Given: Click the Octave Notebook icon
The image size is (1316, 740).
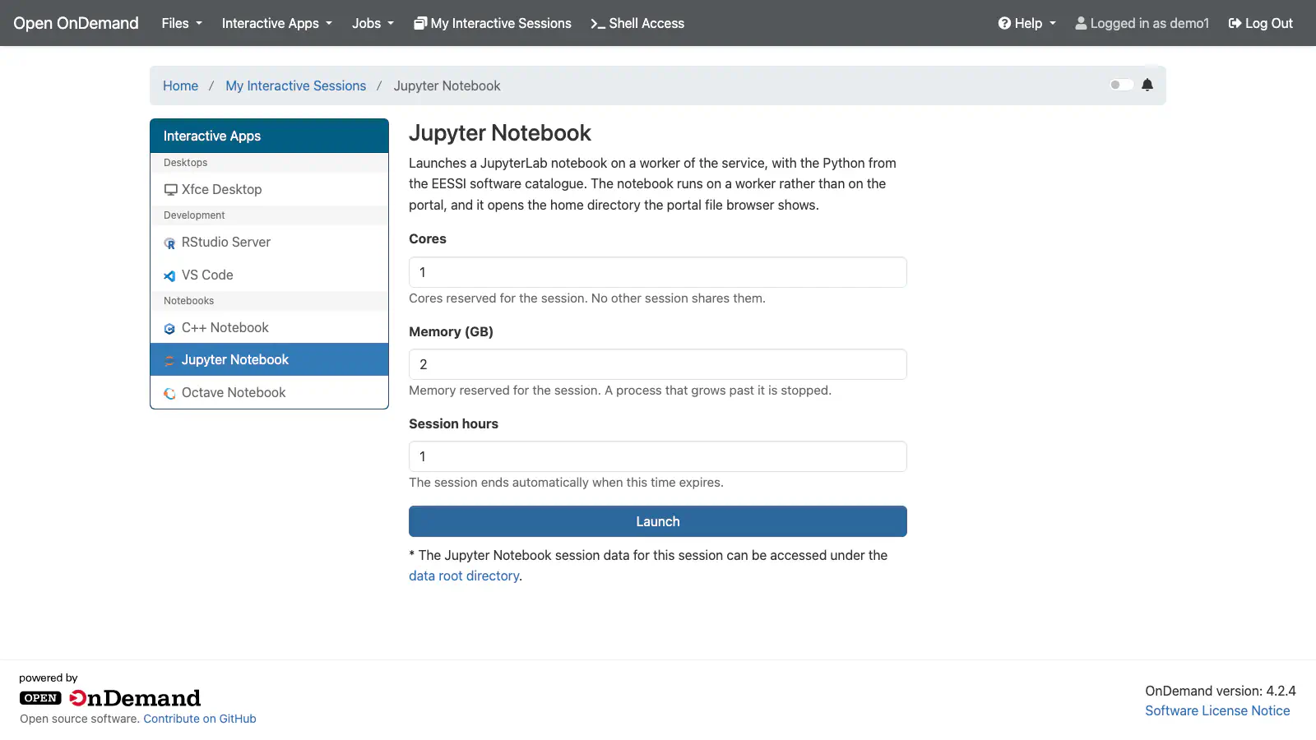Looking at the screenshot, I should pos(169,394).
